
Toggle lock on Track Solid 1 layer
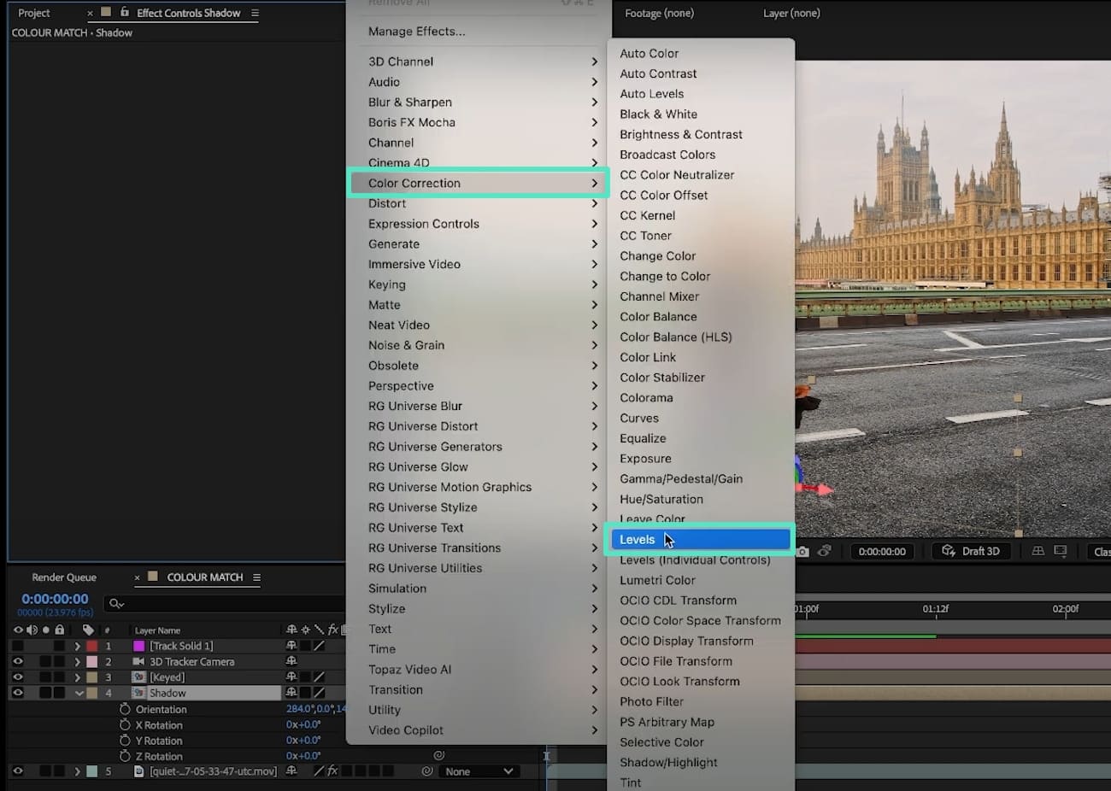[x=59, y=646]
